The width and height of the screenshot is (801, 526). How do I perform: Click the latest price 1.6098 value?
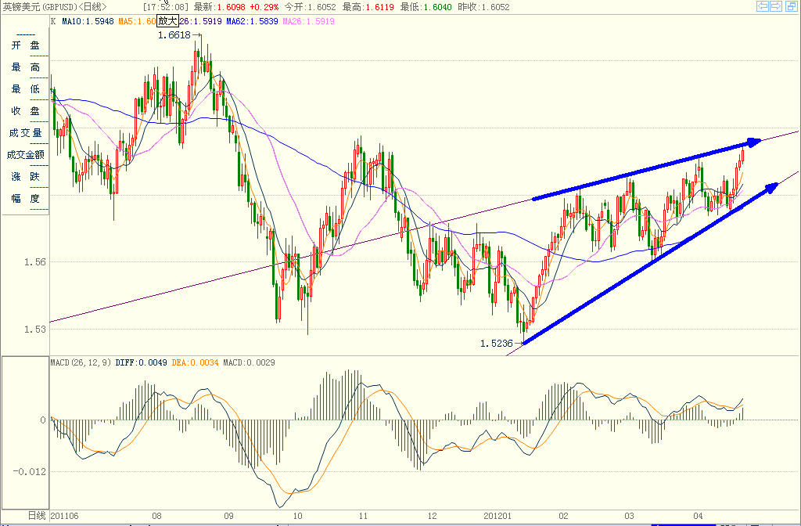click(x=231, y=6)
